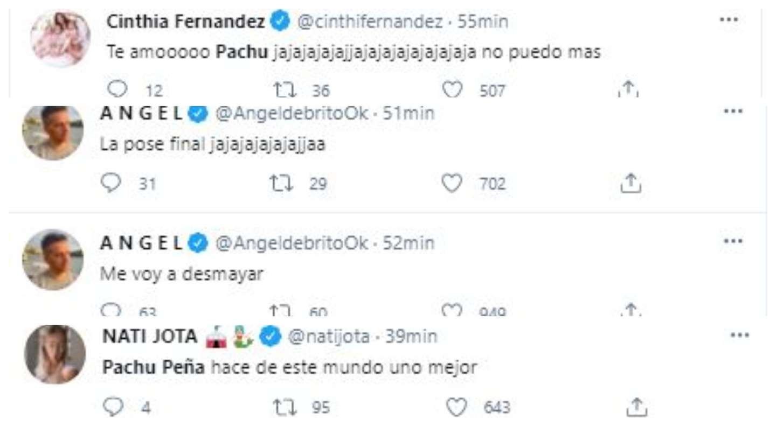Open the @cinthifernandez profile handle
This screenshot has width=776, height=426.
(x=369, y=22)
